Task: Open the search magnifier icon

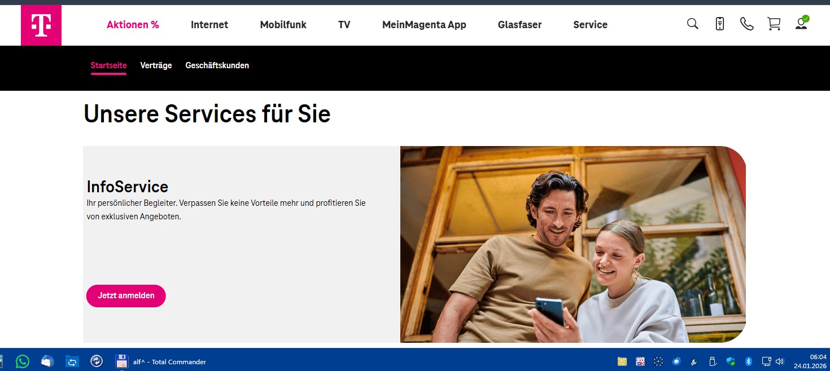Action: click(x=692, y=24)
